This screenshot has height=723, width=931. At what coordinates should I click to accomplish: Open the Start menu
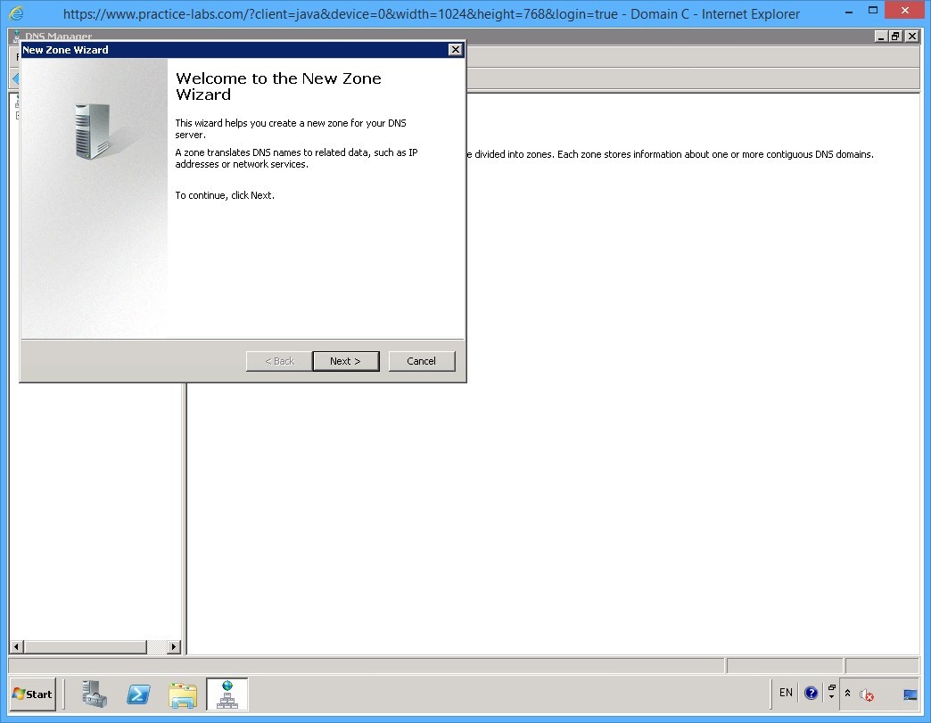[33, 694]
